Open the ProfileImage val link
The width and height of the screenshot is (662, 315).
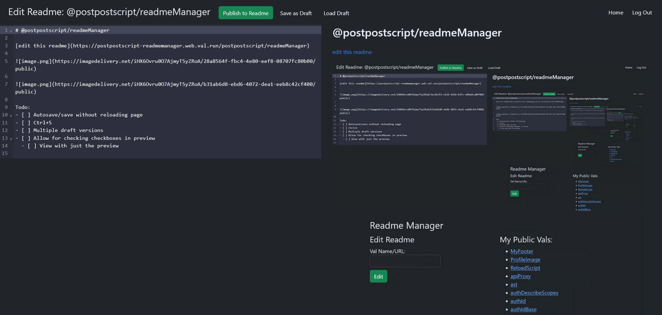pyautogui.click(x=525, y=259)
